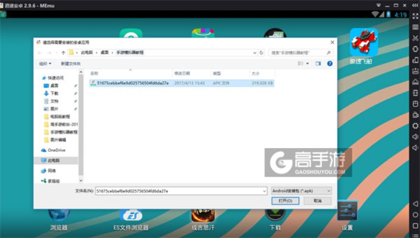
Task: Toggle the preview pane button
Action: [318, 63]
